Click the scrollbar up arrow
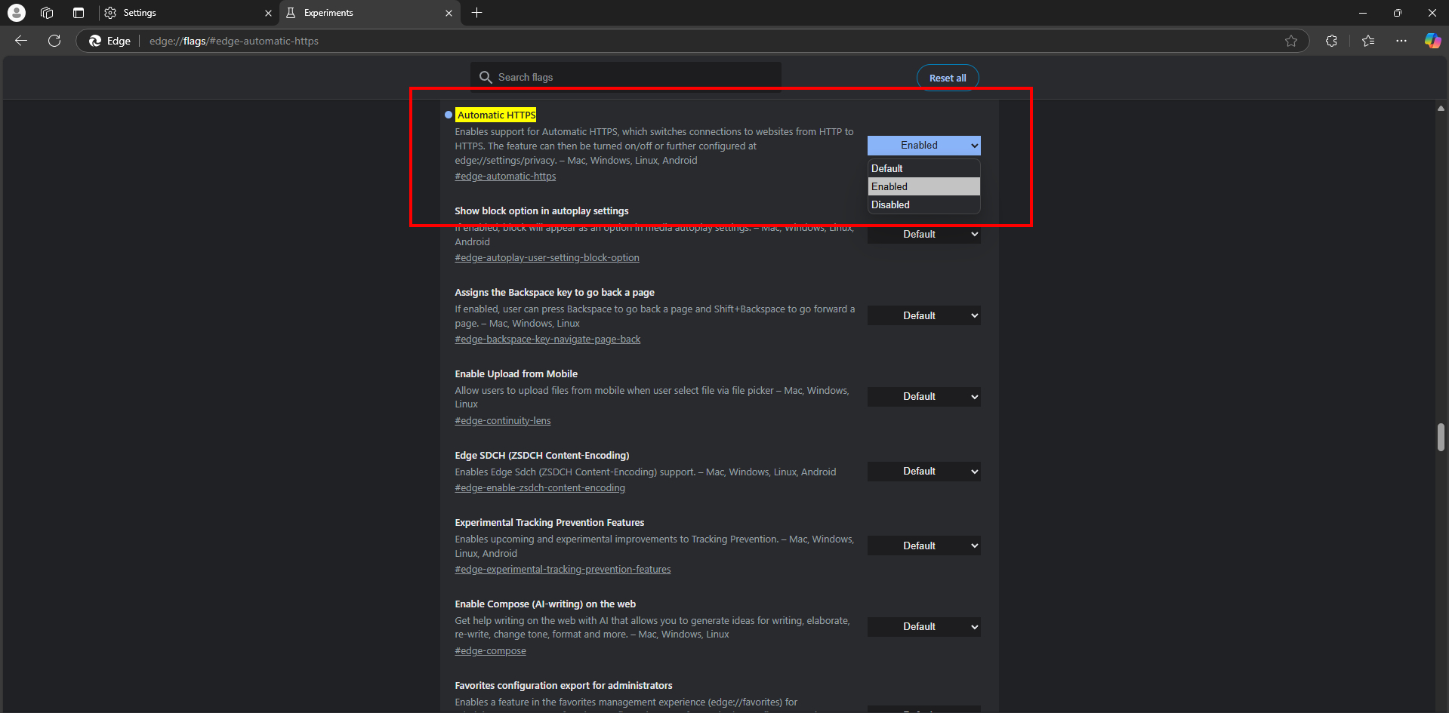 point(1441,108)
